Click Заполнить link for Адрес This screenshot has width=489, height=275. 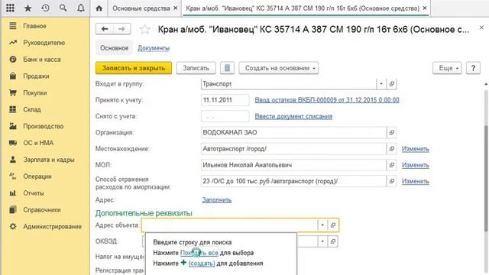coord(217,200)
